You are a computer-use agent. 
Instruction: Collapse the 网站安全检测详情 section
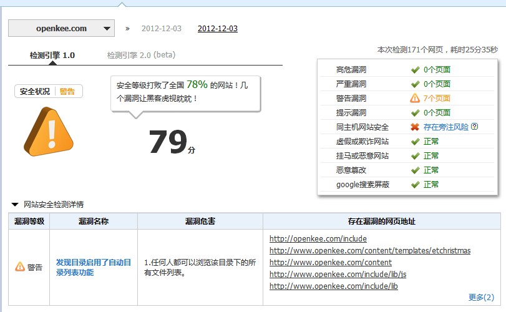pos(14,204)
